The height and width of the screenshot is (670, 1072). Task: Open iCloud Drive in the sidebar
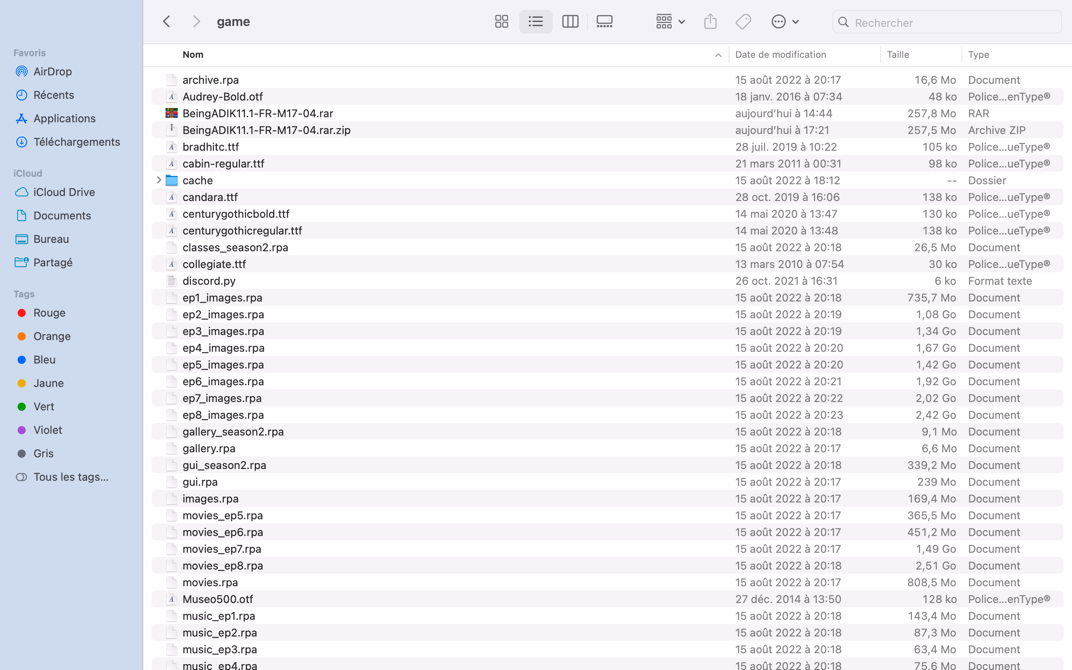pyautogui.click(x=64, y=192)
